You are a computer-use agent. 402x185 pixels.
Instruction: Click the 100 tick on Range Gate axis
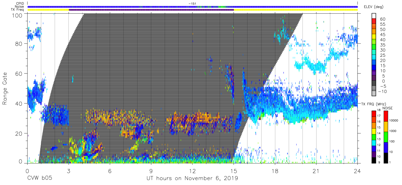[18, 15]
